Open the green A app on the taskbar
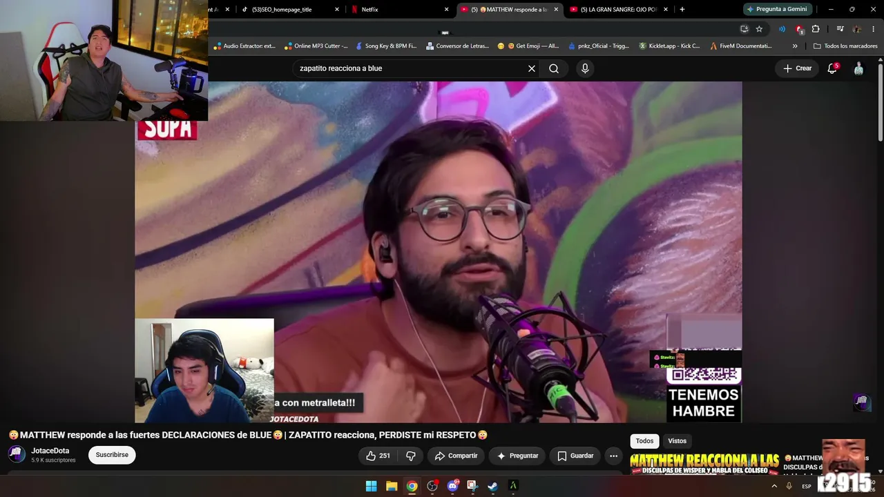The width and height of the screenshot is (884, 497). click(513, 486)
